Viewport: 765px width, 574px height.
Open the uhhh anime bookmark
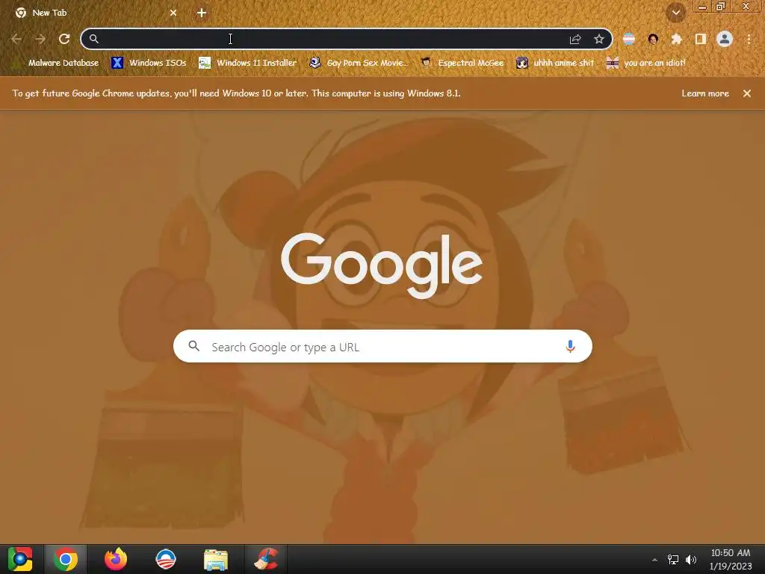tap(555, 63)
